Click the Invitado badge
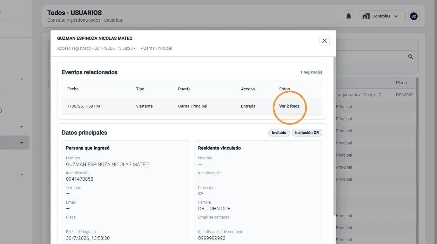 click(279, 133)
